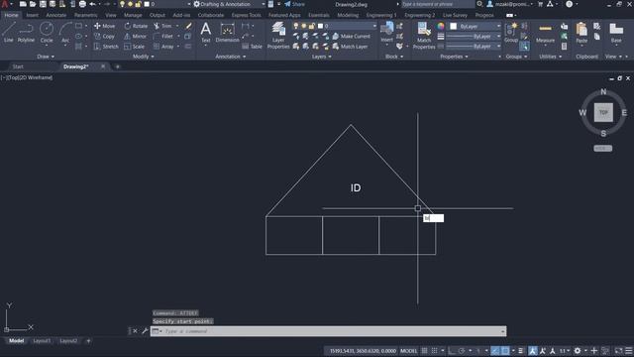This screenshot has height=357, width=634.
Task: Click the Save icon in quick access toolbar
Action: pos(43,4)
